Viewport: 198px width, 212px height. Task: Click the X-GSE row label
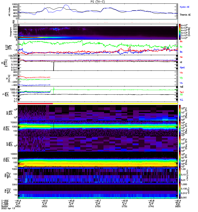pos(5,201)
